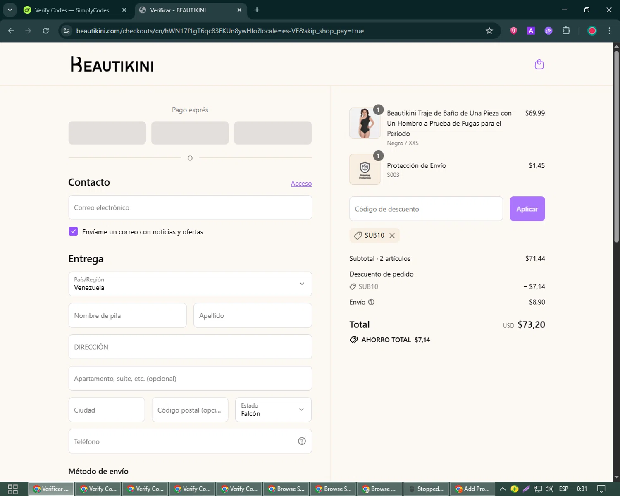Open the País/Región Venezuela dropdown
The width and height of the screenshot is (620, 496).
190,284
